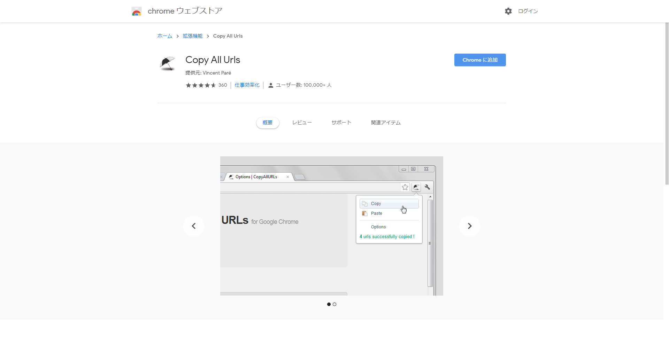Click the ログイン link

click(x=528, y=11)
